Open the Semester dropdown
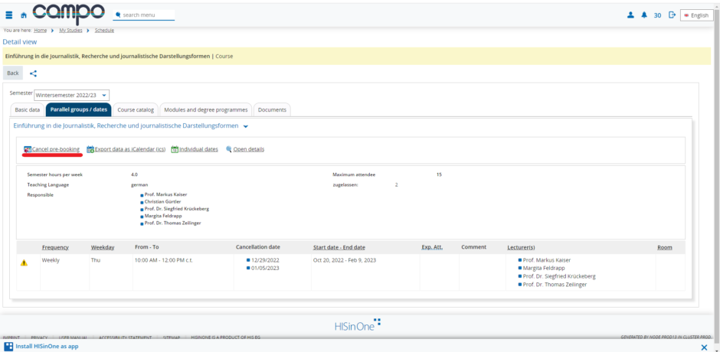This screenshot has height=352, width=720. click(x=72, y=95)
